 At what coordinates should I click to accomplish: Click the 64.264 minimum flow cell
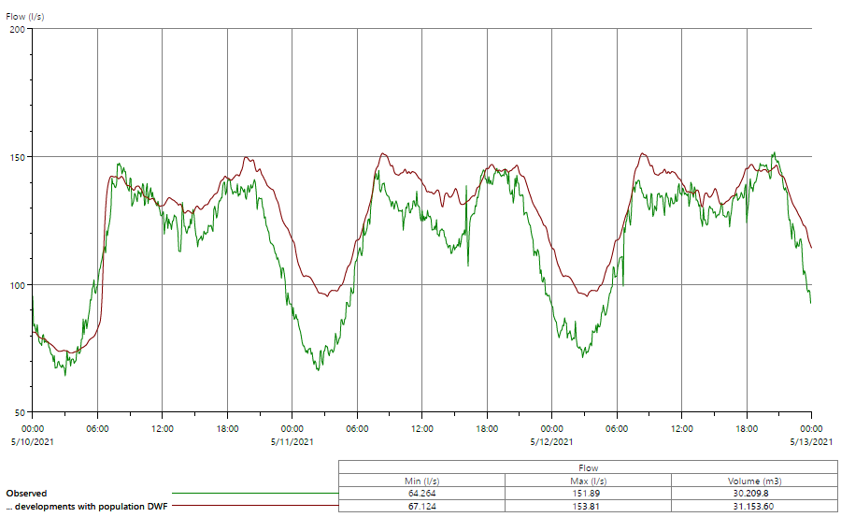pyautogui.click(x=421, y=493)
